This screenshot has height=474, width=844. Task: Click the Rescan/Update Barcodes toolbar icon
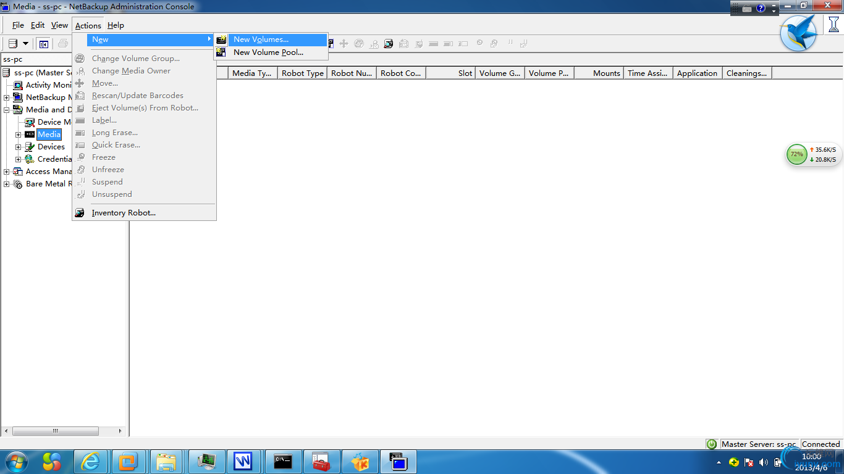pyautogui.click(x=403, y=44)
